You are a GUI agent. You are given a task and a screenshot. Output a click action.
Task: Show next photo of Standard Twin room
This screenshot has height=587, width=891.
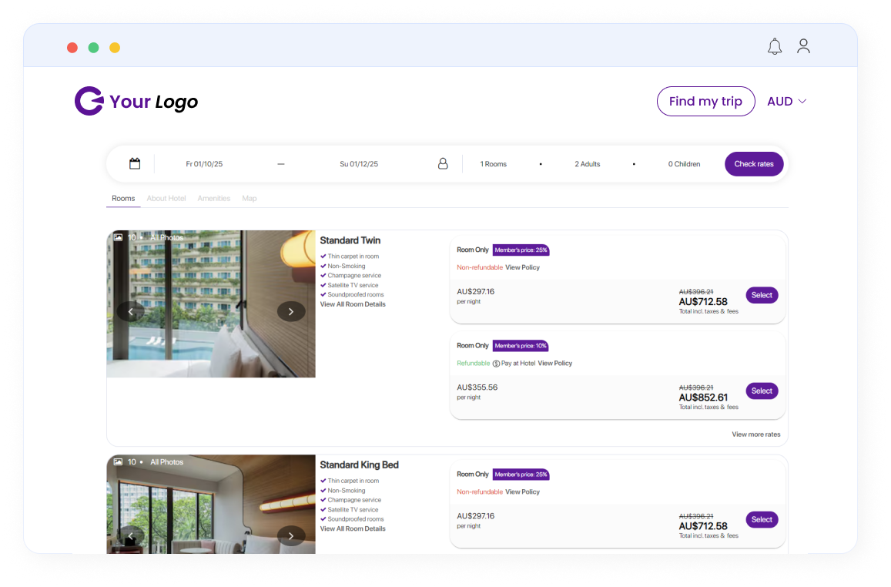[291, 311]
